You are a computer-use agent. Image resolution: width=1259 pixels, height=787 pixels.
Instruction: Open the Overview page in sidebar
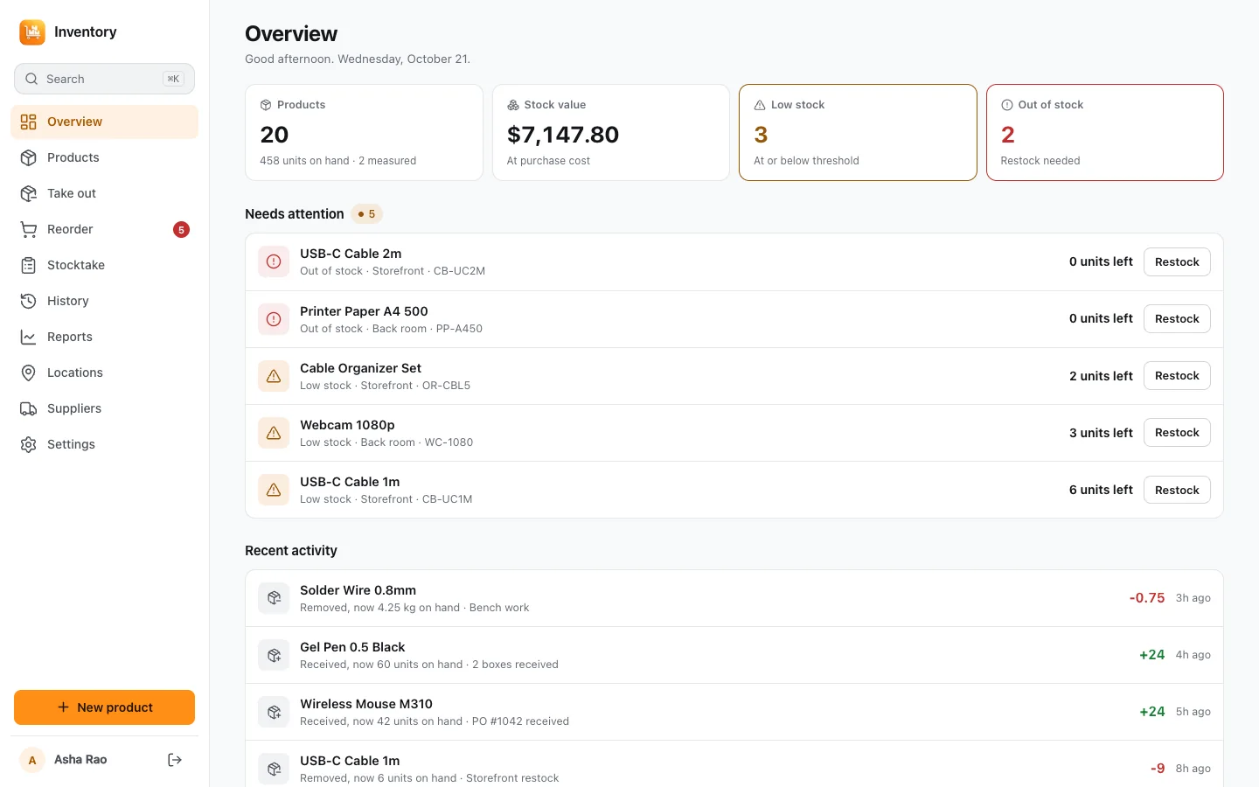coord(105,122)
